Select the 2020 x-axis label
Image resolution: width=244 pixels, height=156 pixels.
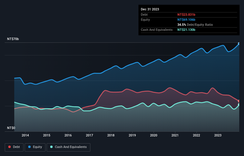154,135
